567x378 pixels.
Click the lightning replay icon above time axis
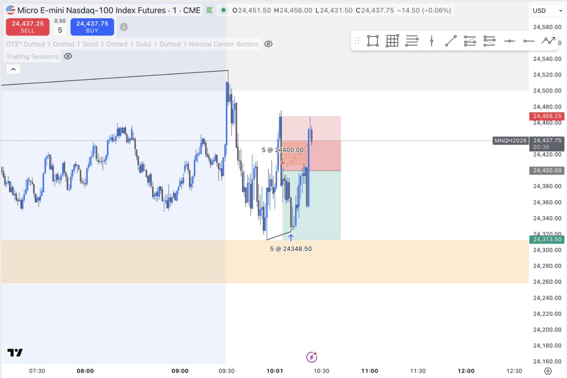(x=311, y=357)
